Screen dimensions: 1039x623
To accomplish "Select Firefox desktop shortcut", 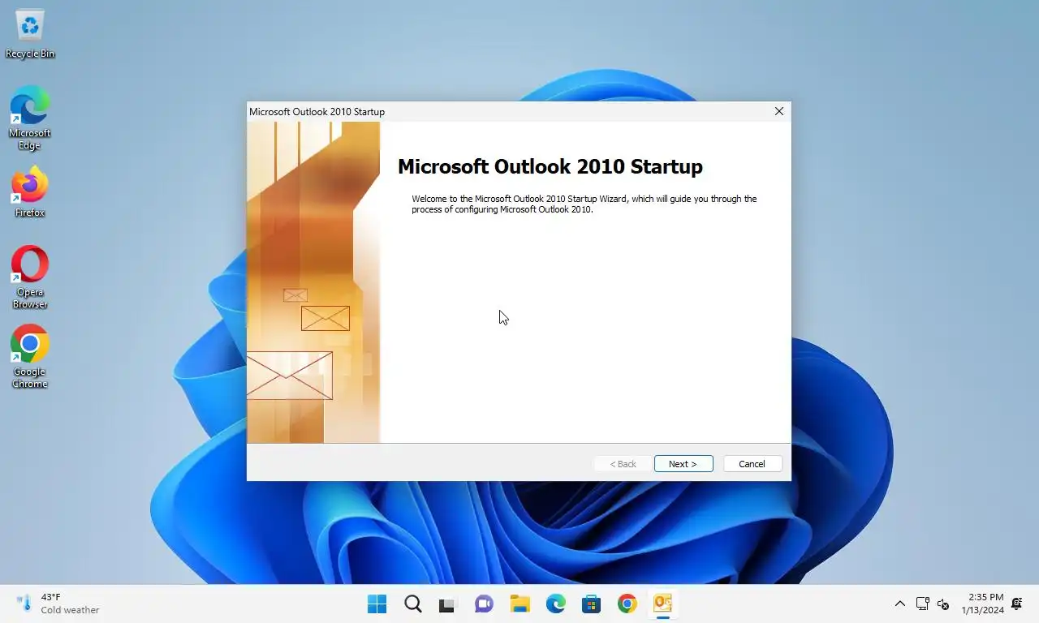I will pyautogui.click(x=30, y=193).
